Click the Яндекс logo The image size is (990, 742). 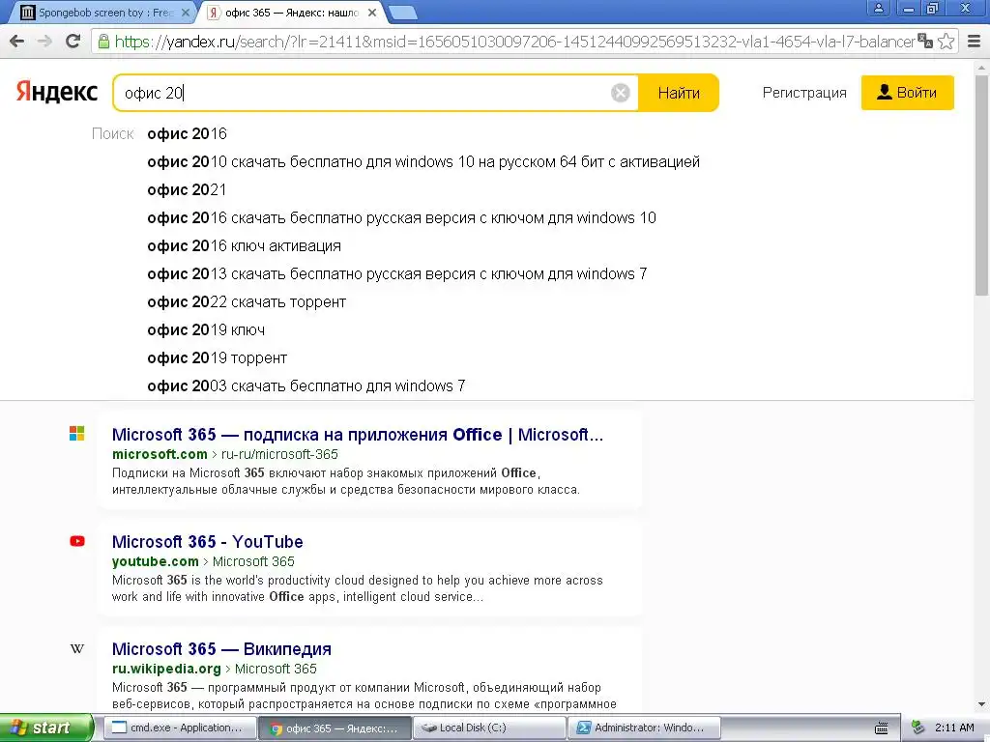click(x=57, y=92)
